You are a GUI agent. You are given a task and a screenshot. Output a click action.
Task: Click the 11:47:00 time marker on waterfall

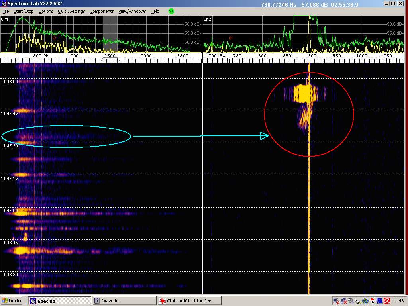[9, 210]
